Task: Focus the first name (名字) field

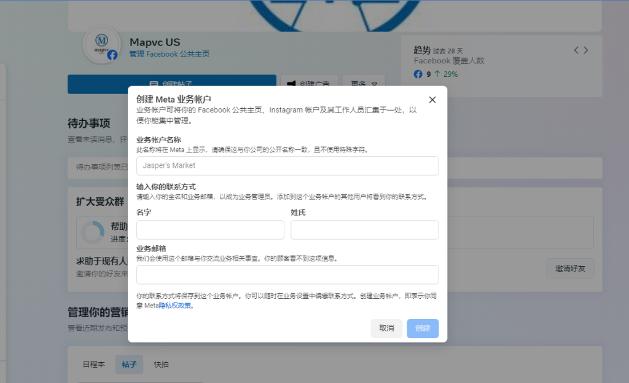Action: [210, 230]
